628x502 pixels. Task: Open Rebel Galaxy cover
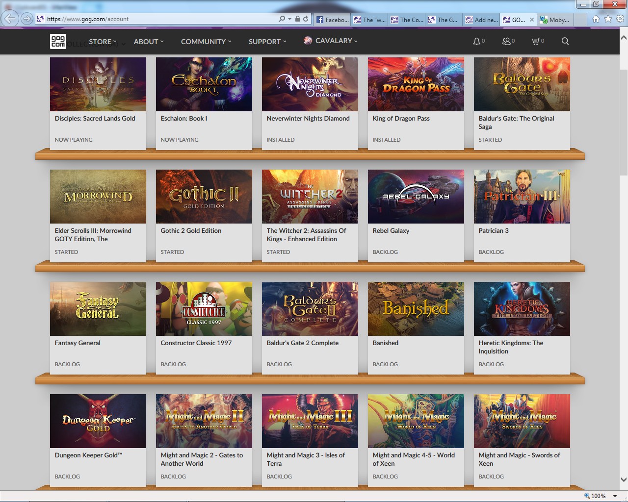[416, 197]
